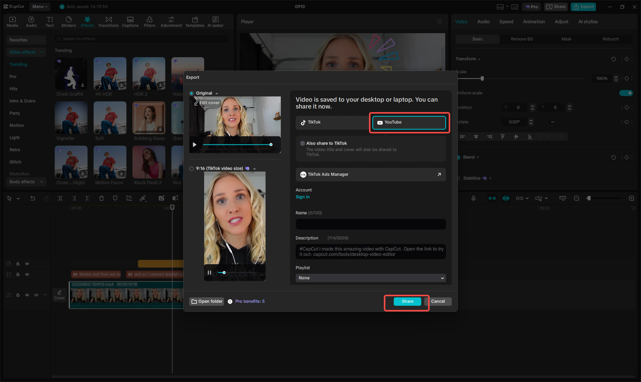Image resolution: width=641 pixels, height=382 pixels.
Task: Check the Also share to TikTok option
Action: 302,143
